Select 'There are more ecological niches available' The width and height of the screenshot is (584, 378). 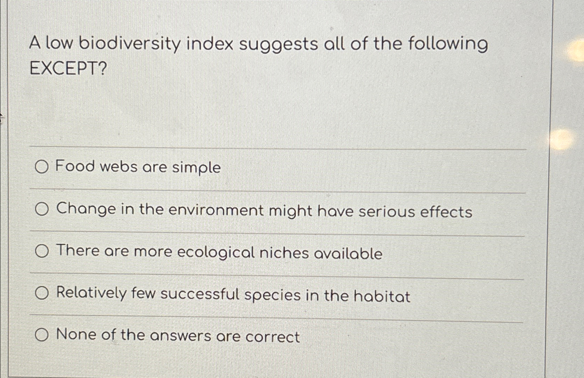click(x=42, y=251)
